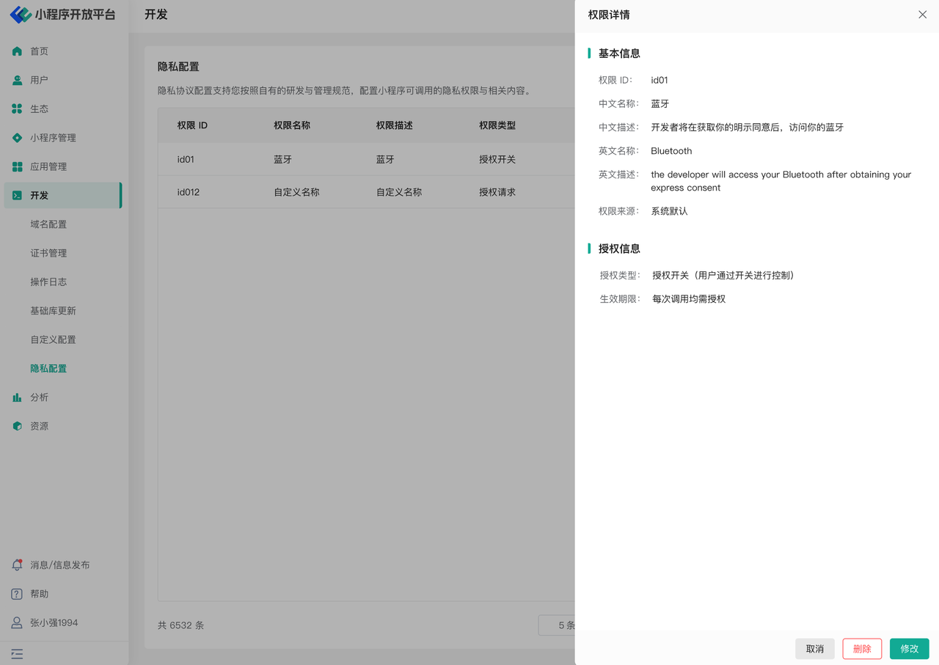939x665 pixels.
Task: Click the 分析 bar chart icon
Action: tap(17, 397)
